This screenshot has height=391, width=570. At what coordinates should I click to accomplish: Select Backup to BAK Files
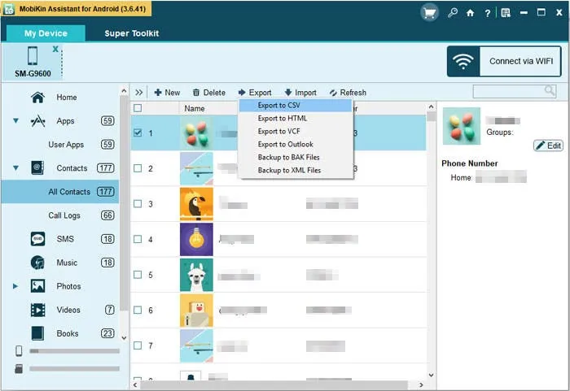[x=296, y=157]
